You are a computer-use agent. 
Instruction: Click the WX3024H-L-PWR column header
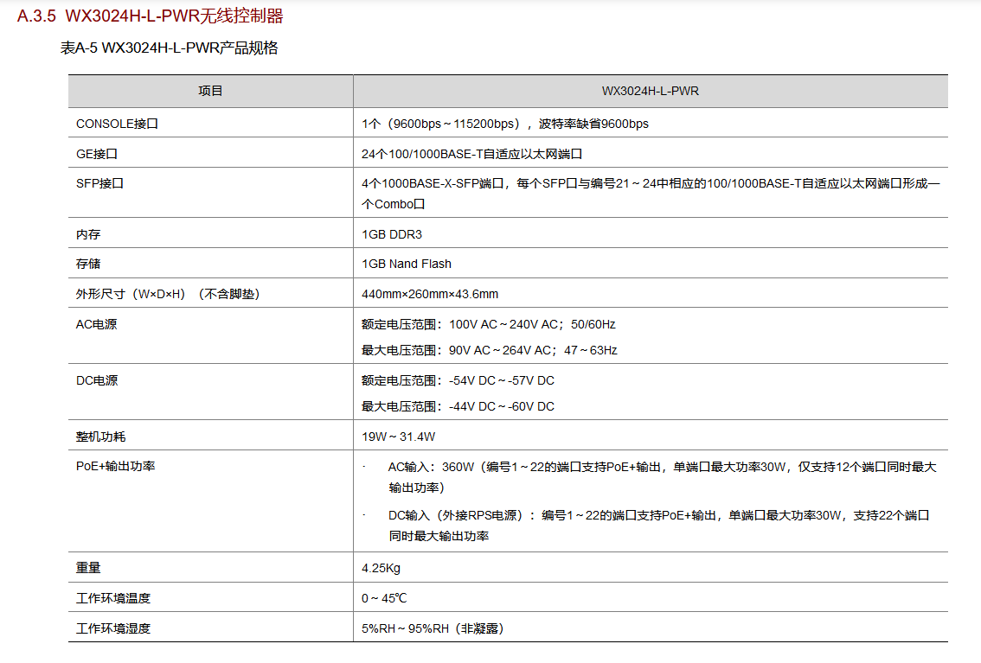pyautogui.click(x=650, y=92)
